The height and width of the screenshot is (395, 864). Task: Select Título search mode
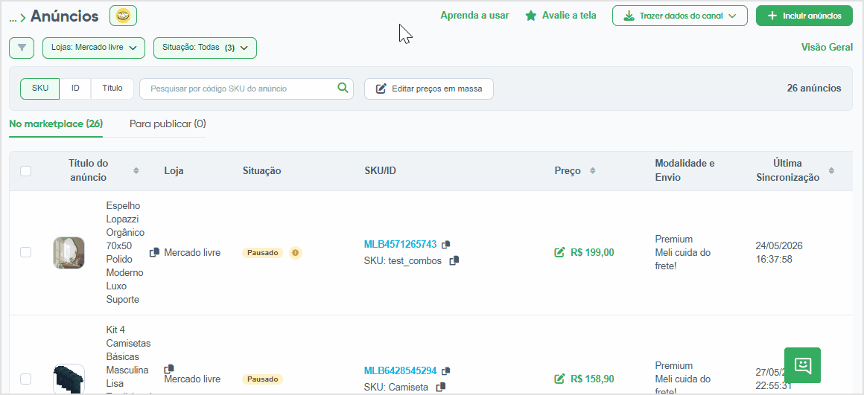click(112, 89)
